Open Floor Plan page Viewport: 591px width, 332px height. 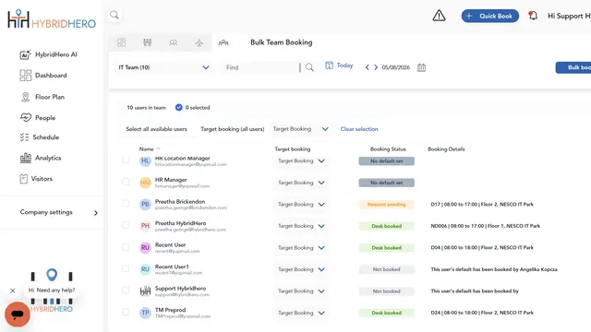[x=49, y=97]
